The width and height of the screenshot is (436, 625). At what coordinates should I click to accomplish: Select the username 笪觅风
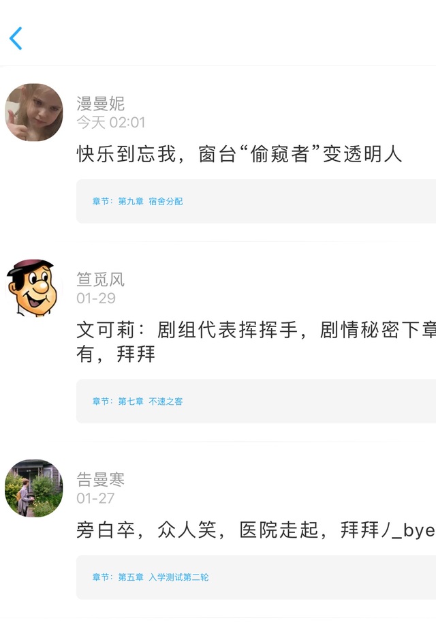[x=100, y=279]
